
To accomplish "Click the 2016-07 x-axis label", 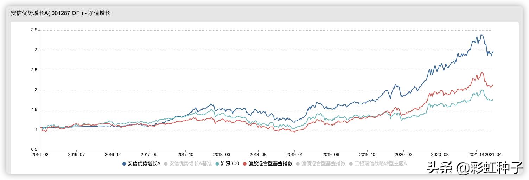I will 77,154.
